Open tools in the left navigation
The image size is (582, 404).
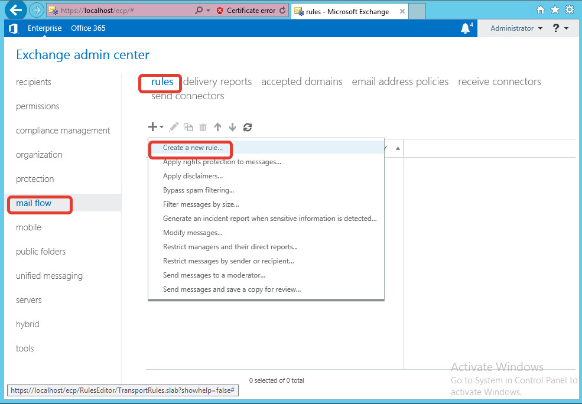pos(24,348)
